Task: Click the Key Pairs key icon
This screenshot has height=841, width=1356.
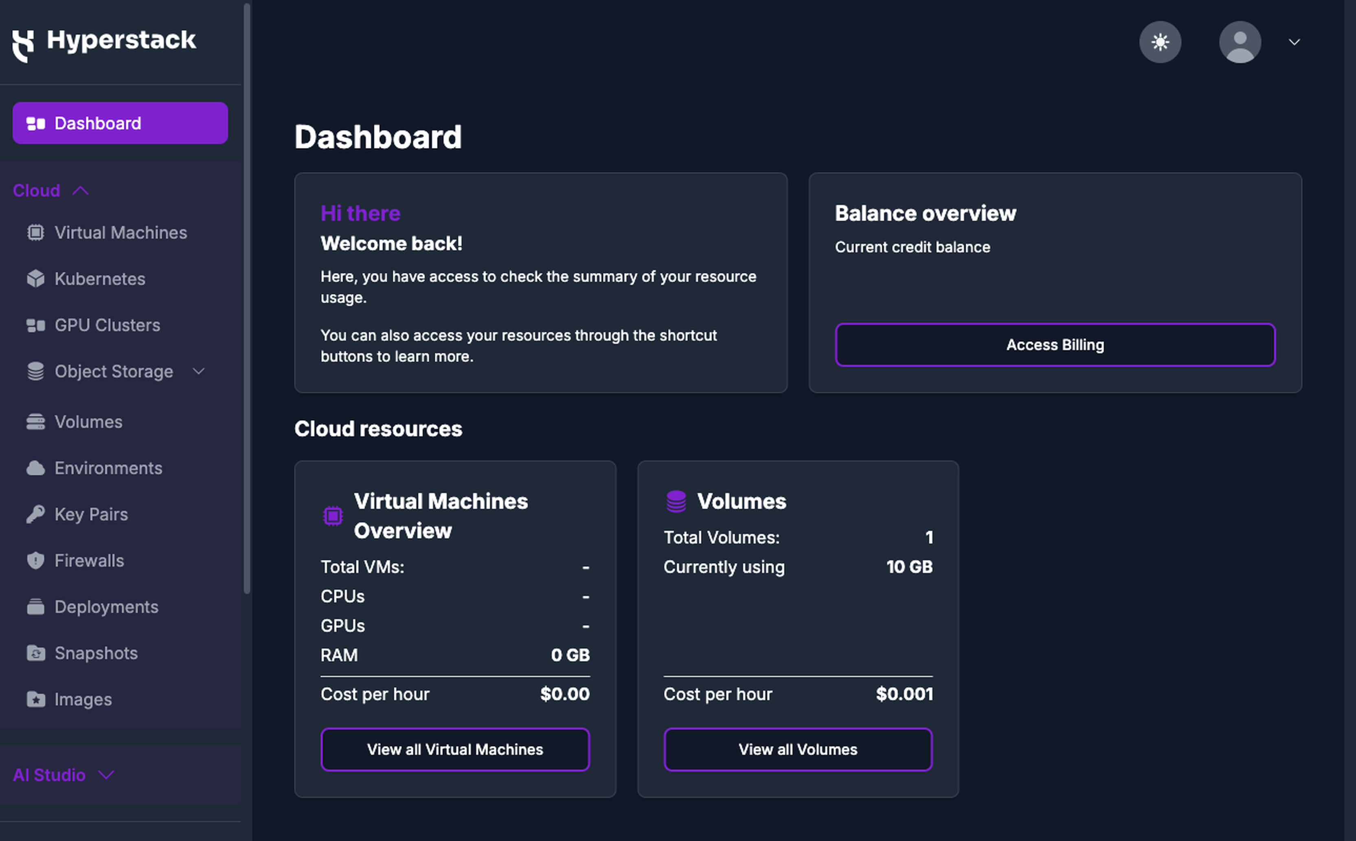Action: (35, 514)
